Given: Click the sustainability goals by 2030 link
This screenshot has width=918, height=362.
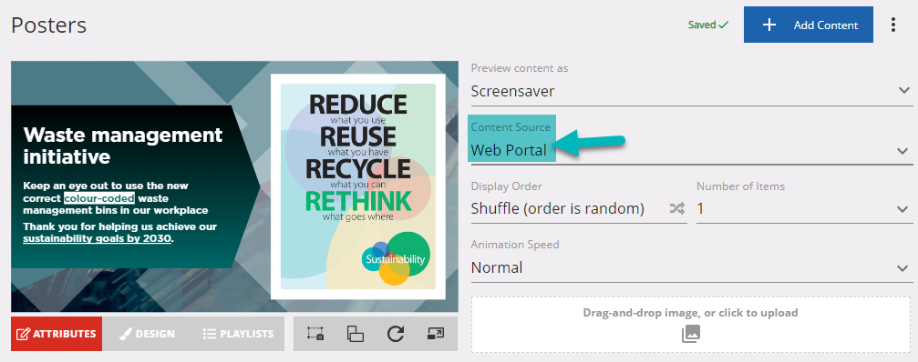Looking at the screenshot, I should coord(98,238).
